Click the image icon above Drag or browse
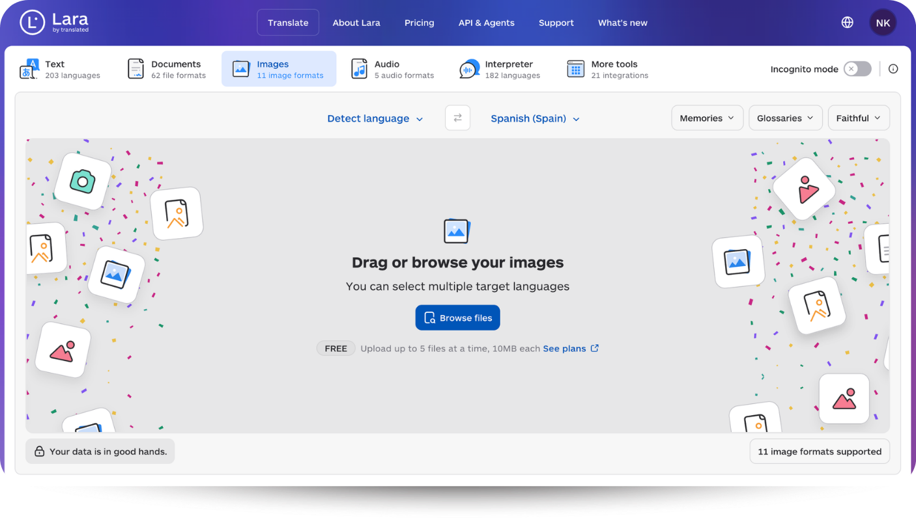The image size is (916, 527). pyautogui.click(x=457, y=231)
